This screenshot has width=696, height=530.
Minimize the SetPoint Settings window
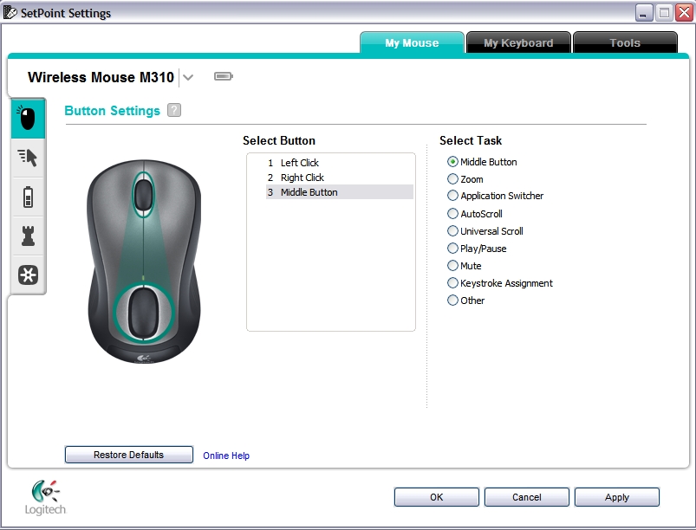[x=644, y=13]
